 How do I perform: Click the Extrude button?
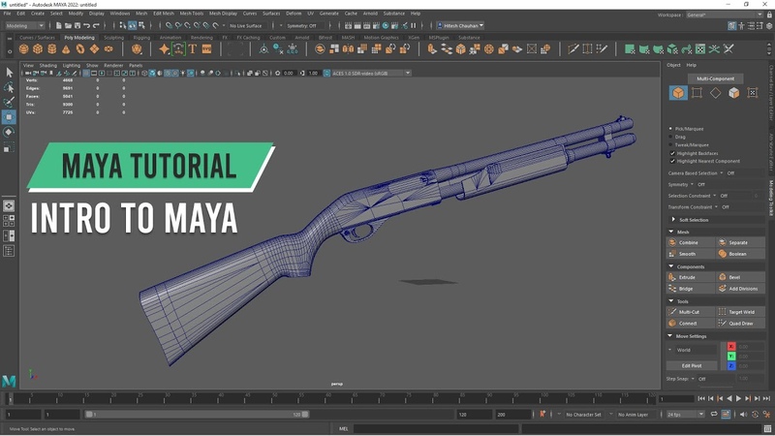(x=691, y=277)
